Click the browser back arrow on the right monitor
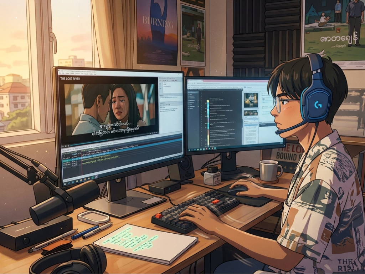365x274 pixels. pos(189,83)
